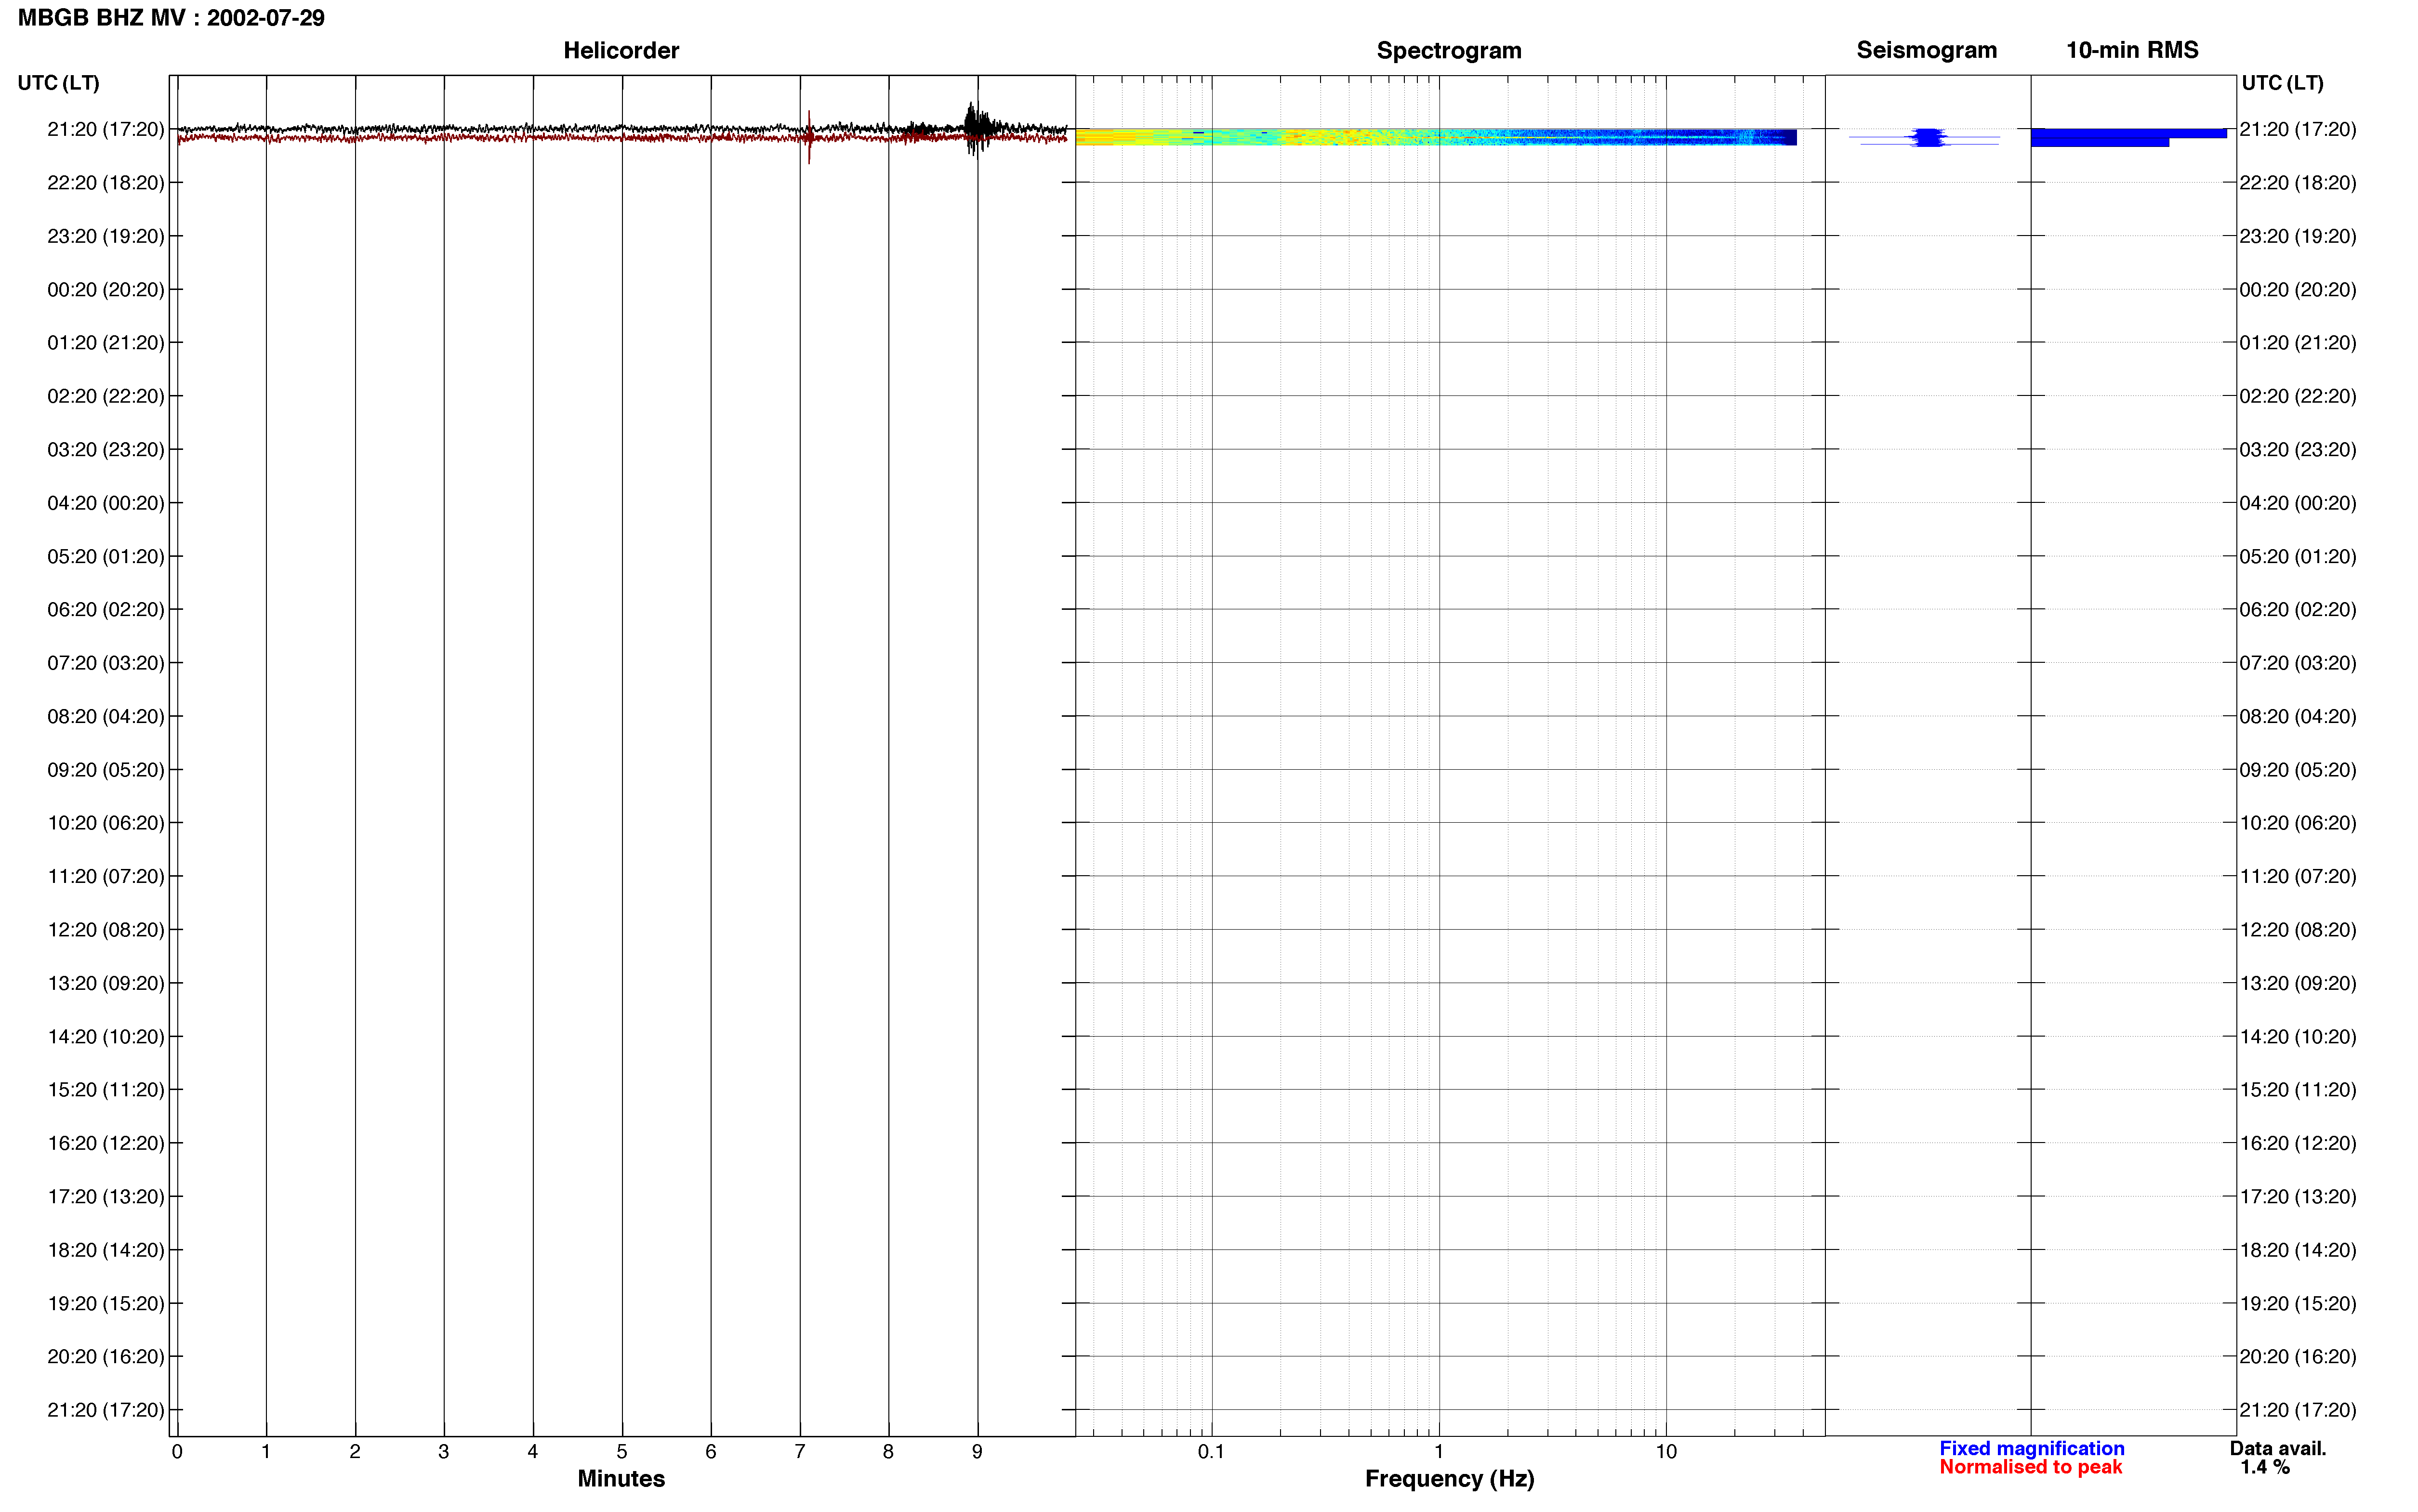Click 05:20 (01:20) on the helicorder time axis

click(x=106, y=556)
